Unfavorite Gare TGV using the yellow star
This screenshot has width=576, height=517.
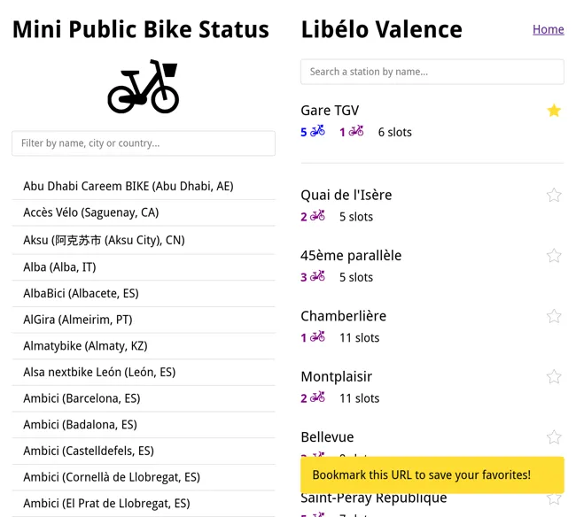tap(554, 110)
